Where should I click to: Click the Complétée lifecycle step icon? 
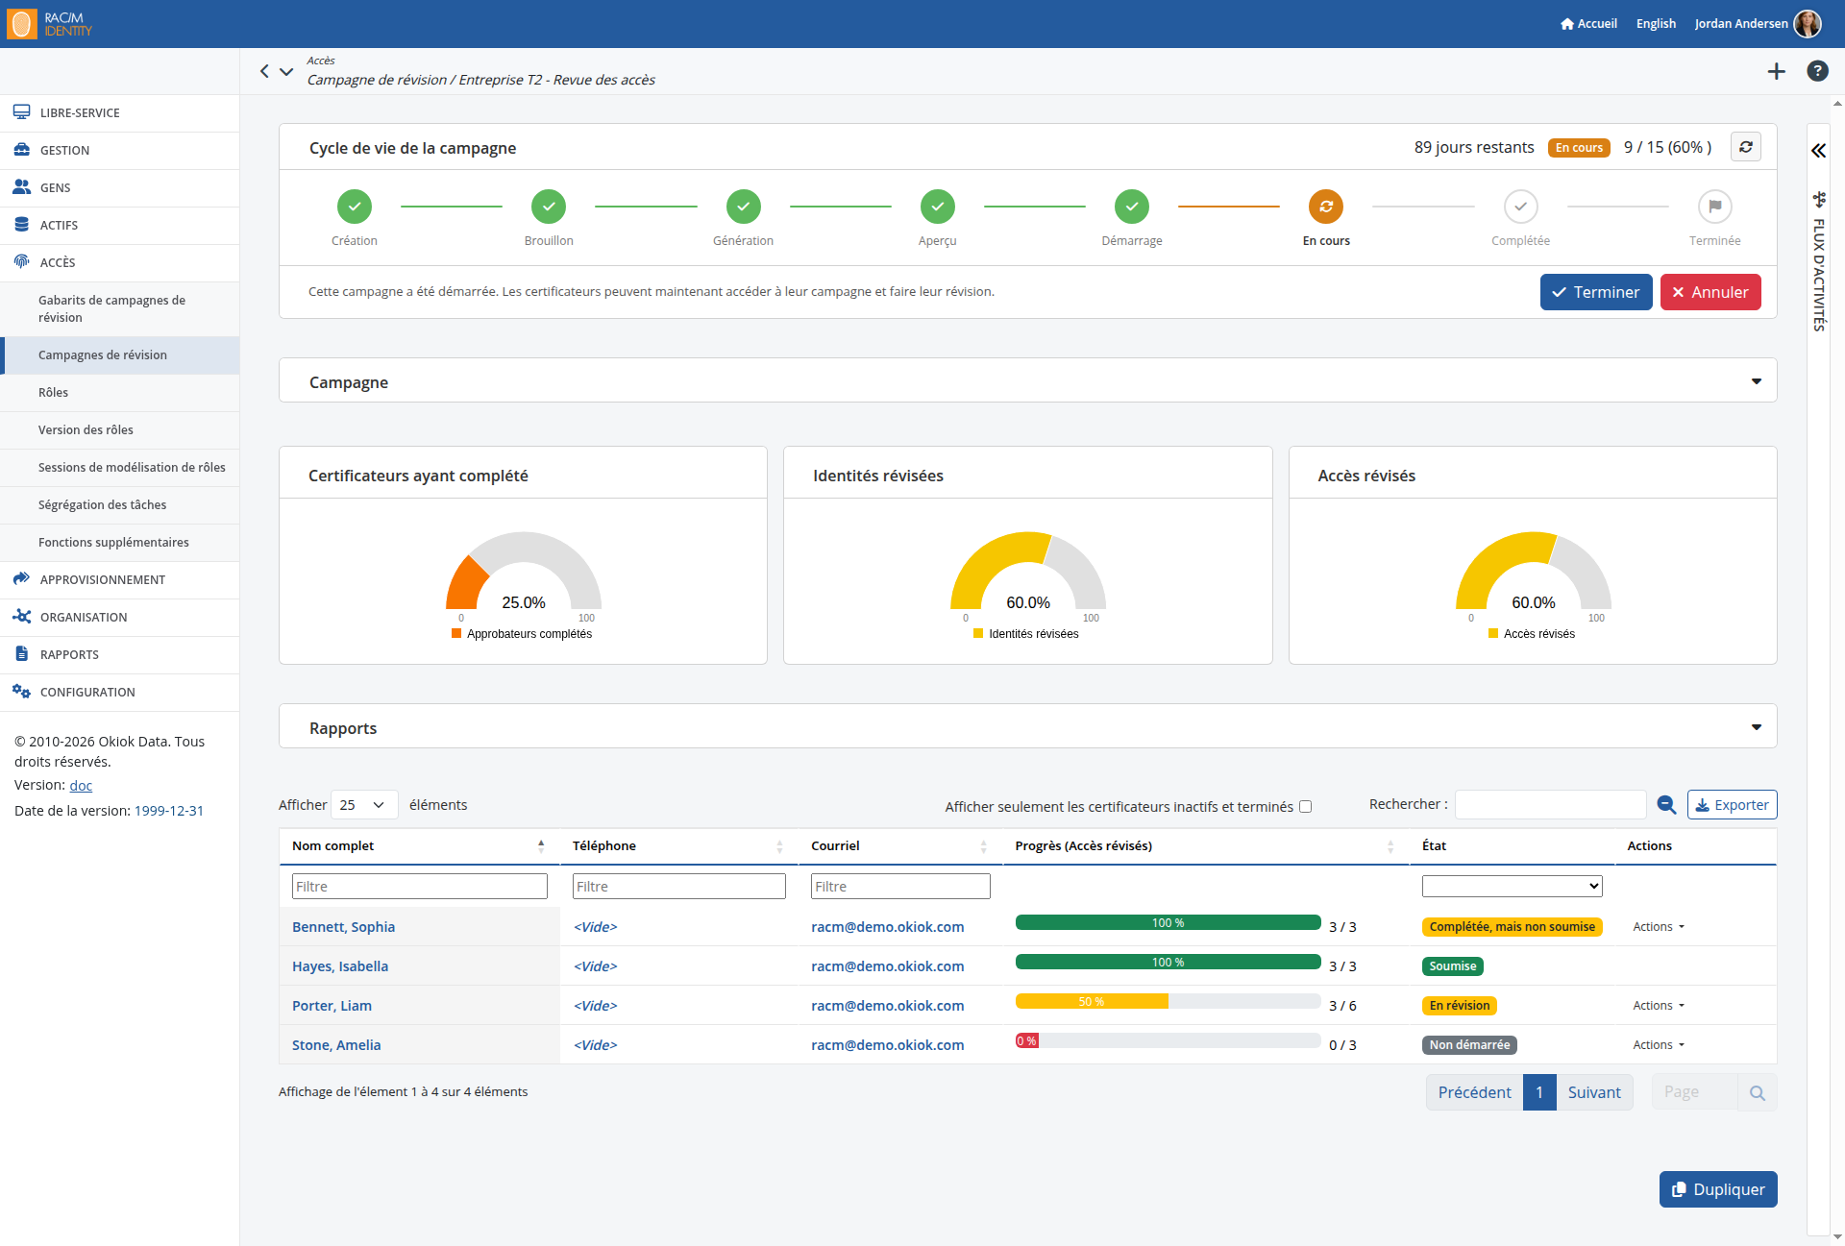pyautogui.click(x=1520, y=207)
